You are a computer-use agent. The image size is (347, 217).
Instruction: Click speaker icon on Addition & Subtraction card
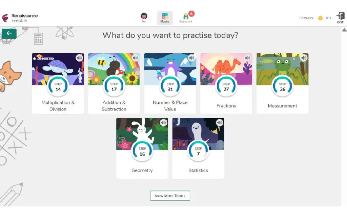pyautogui.click(x=136, y=58)
